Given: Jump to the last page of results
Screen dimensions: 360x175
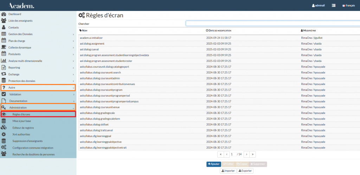Looking at the screenshot, I should tap(253, 154).
